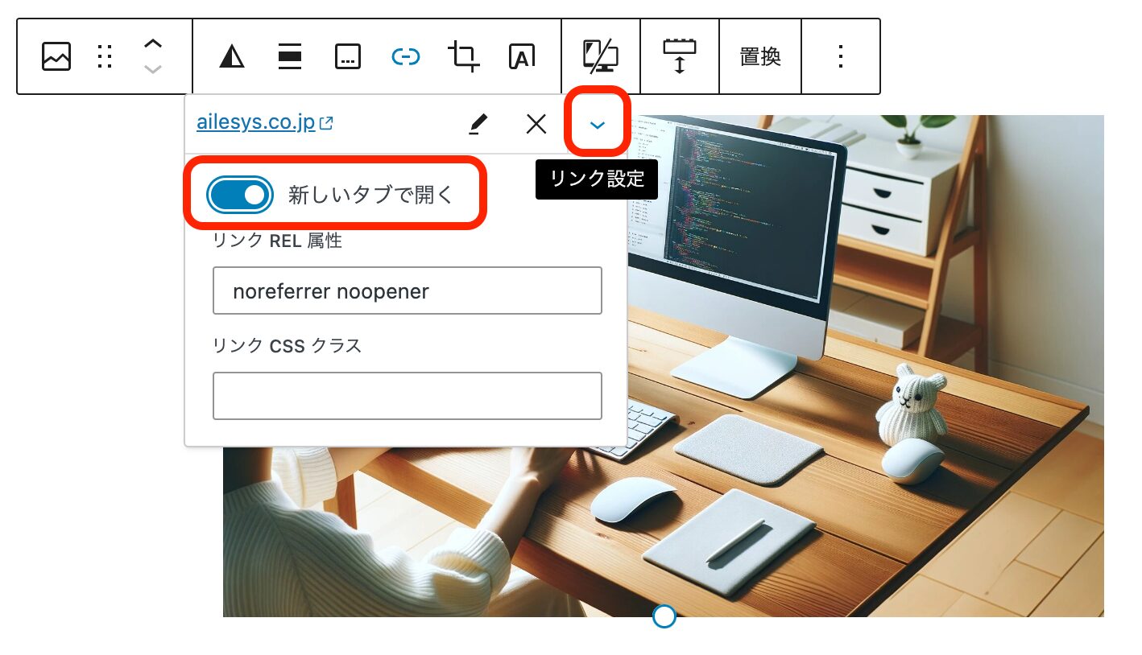Move block down with the down arrow
The image size is (1142, 655).
pos(153,68)
